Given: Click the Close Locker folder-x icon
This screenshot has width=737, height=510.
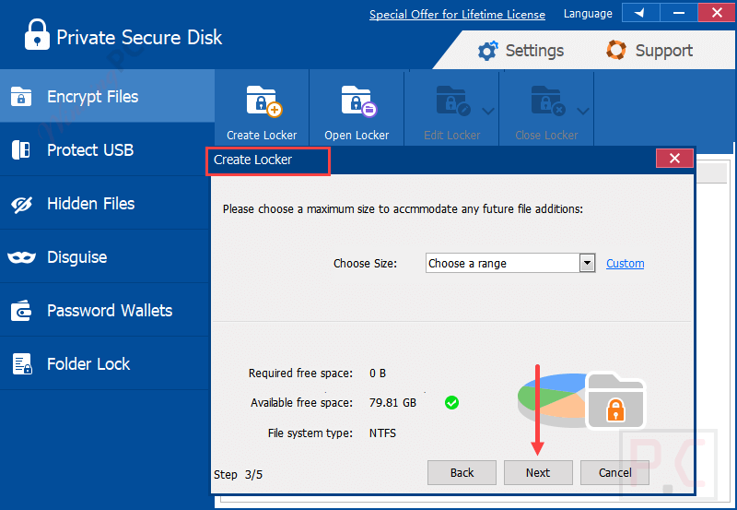Looking at the screenshot, I should (x=547, y=101).
